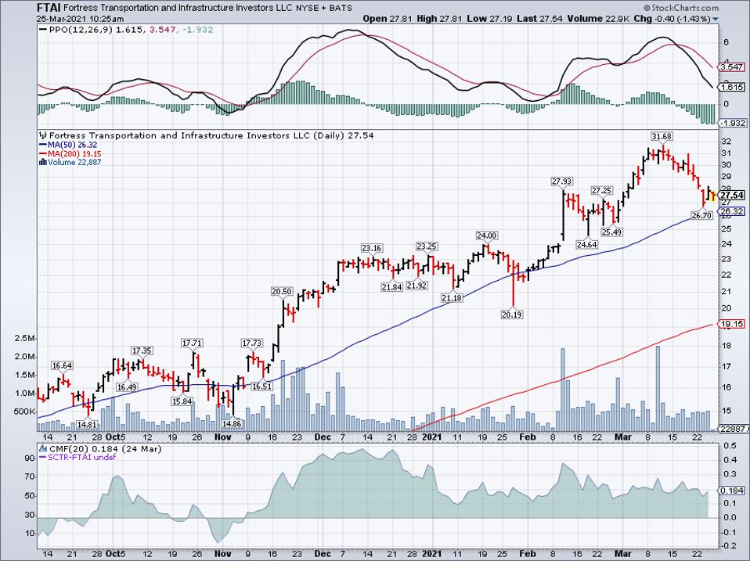The height and width of the screenshot is (561, 750).
Task: Click the 16.49 low price label
Action: [x=127, y=387]
